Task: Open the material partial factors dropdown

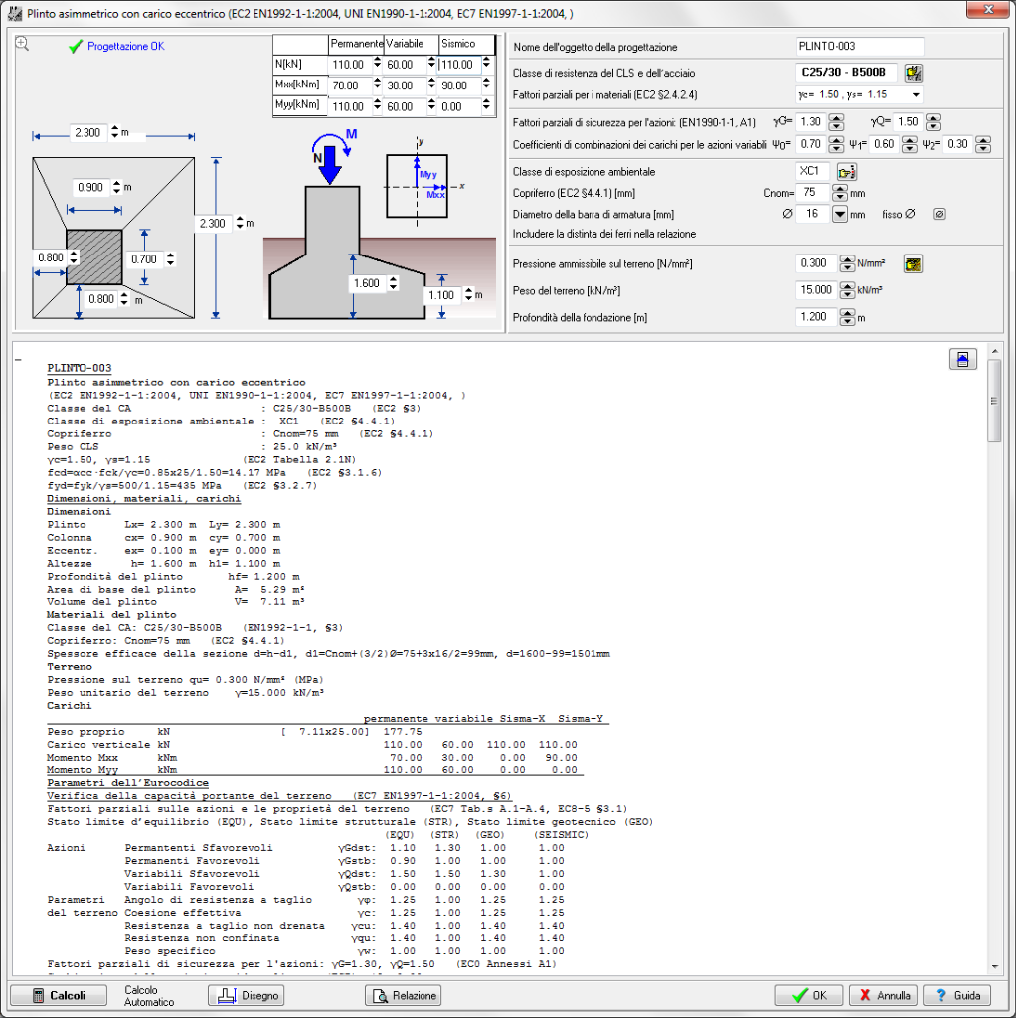Action: 916,95
